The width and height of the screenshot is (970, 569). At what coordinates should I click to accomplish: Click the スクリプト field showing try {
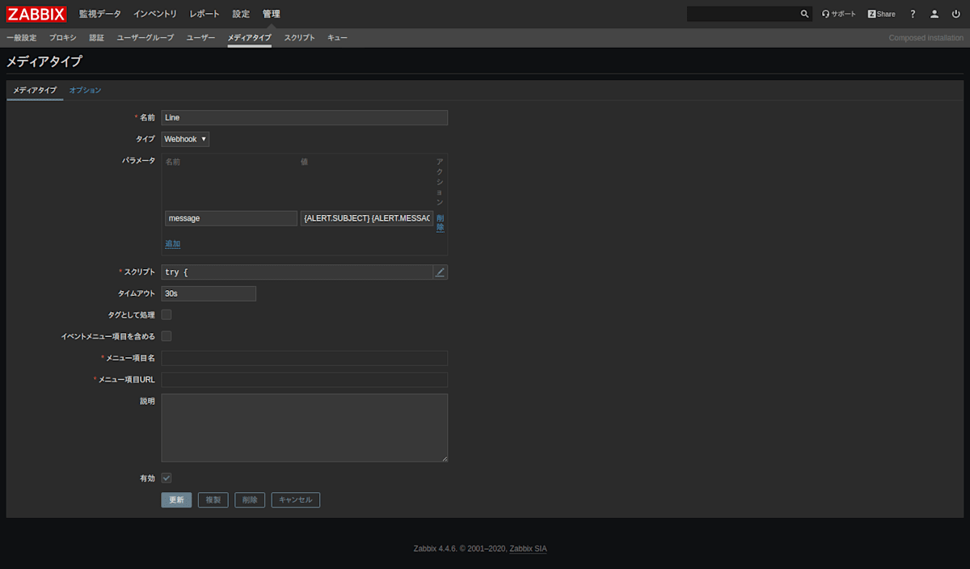pos(297,272)
